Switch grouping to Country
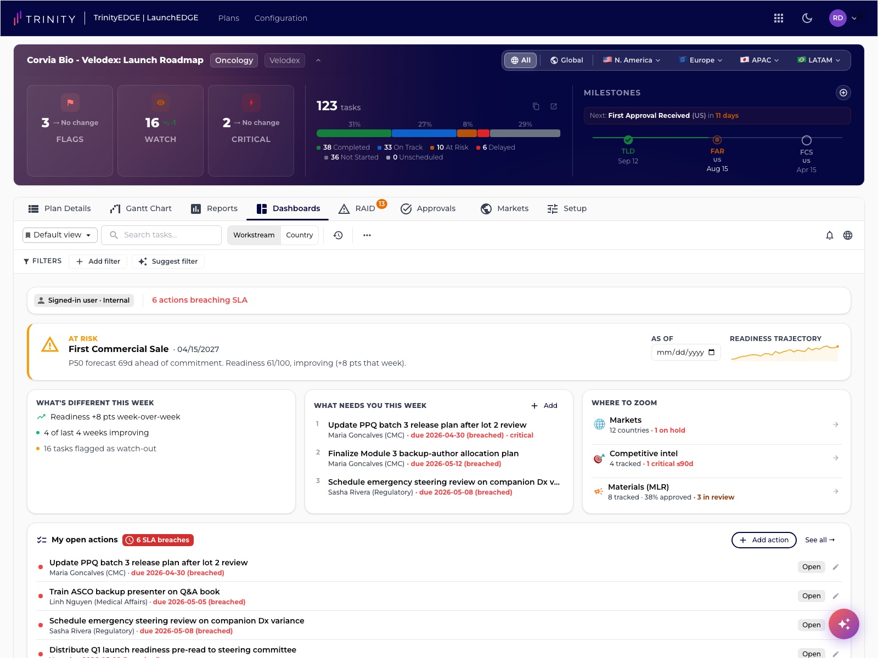This screenshot has width=878, height=658. (300, 235)
